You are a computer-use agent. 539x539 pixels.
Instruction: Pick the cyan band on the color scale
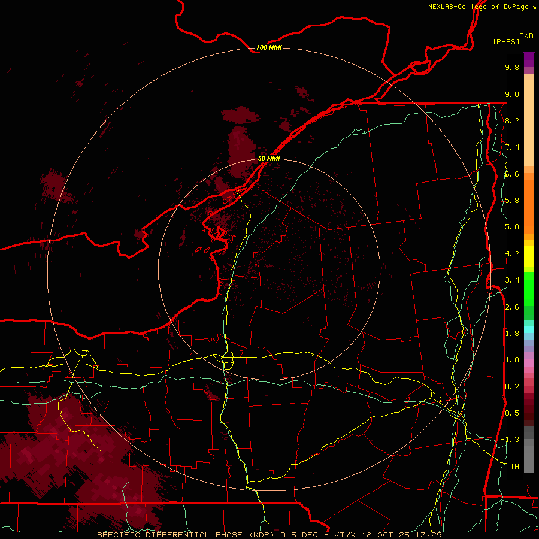point(529,329)
